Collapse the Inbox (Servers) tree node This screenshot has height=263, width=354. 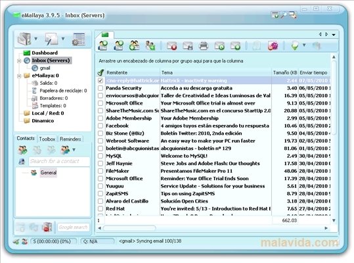tap(20, 60)
